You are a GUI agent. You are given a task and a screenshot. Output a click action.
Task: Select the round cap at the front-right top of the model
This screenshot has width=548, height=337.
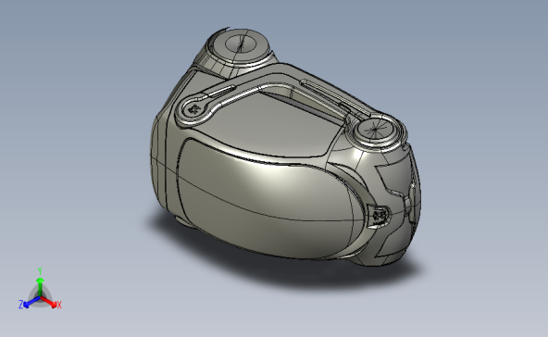(x=377, y=130)
